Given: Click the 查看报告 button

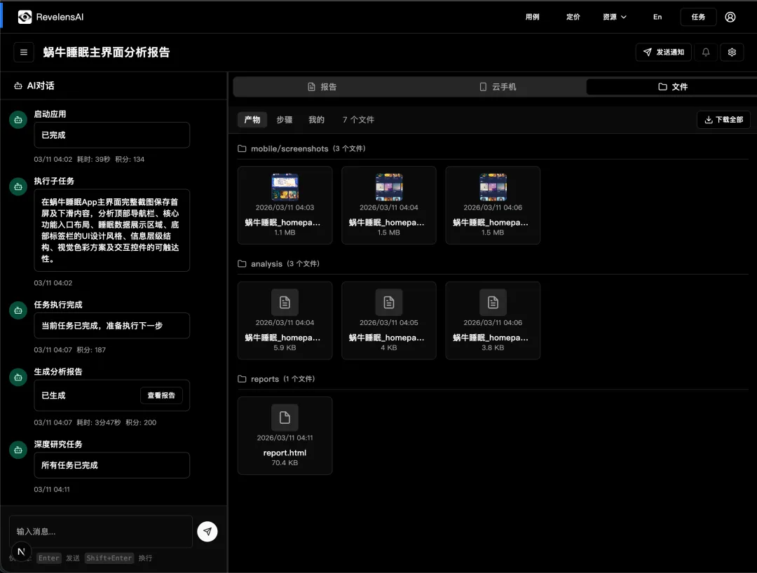Looking at the screenshot, I should pos(161,396).
